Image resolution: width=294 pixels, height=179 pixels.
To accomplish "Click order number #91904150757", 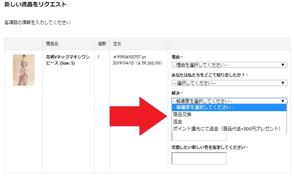I will tap(127, 57).
